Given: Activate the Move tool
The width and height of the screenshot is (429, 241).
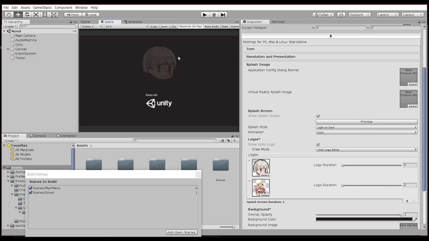Looking at the screenshot, I should (18, 15).
